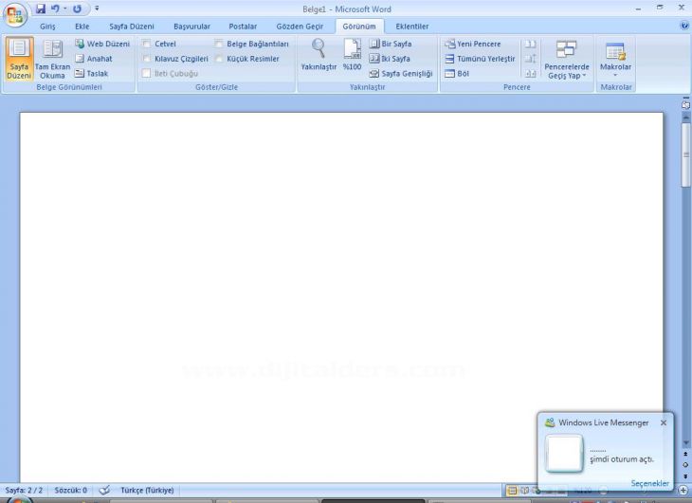Close the Windows Live Messenger notification
The width and height of the screenshot is (692, 503).
tap(664, 422)
